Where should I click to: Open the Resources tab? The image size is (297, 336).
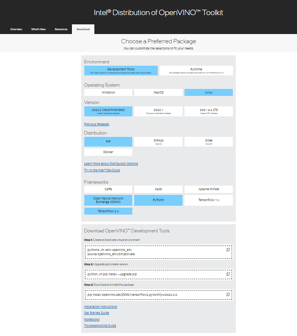[x=61, y=29]
